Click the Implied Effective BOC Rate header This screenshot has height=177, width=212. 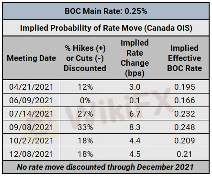pyautogui.click(x=185, y=58)
